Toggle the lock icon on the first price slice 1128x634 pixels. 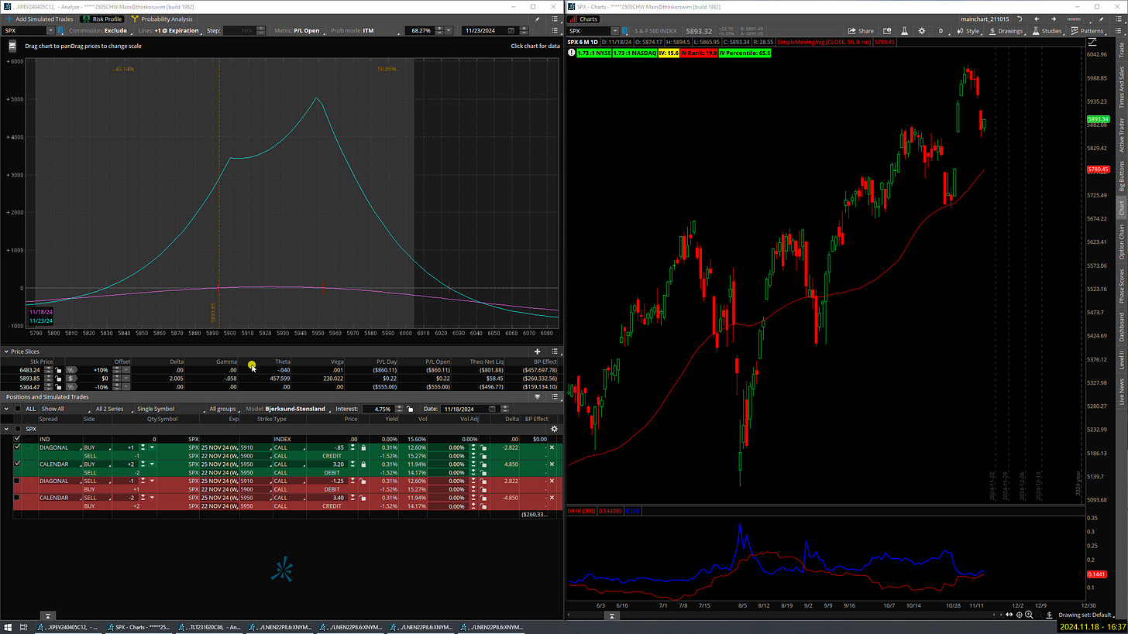point(58,370)
